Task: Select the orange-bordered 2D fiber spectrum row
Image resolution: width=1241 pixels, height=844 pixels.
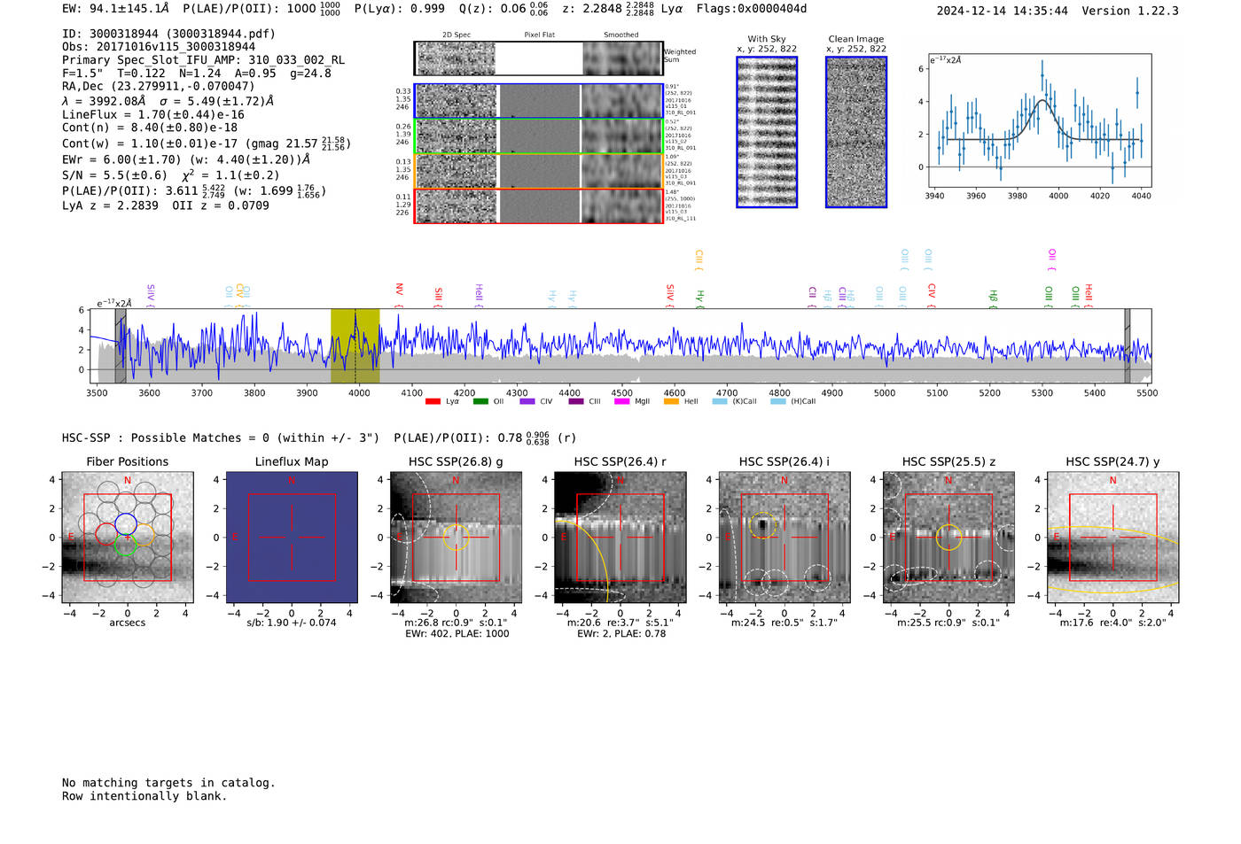Action: pyautogui.click(x=538, y=171)
